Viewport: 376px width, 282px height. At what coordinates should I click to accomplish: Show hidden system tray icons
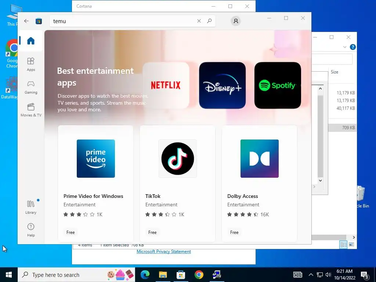click(x=311, y=275)
